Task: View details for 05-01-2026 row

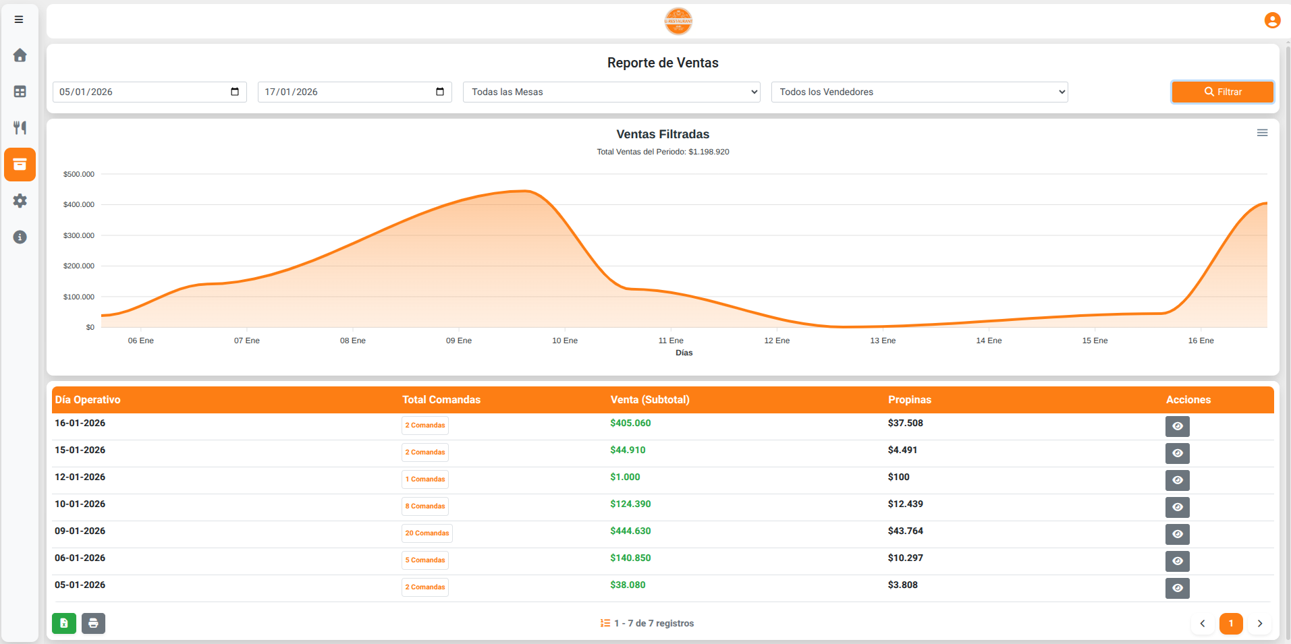Action: click(1177, 588)
